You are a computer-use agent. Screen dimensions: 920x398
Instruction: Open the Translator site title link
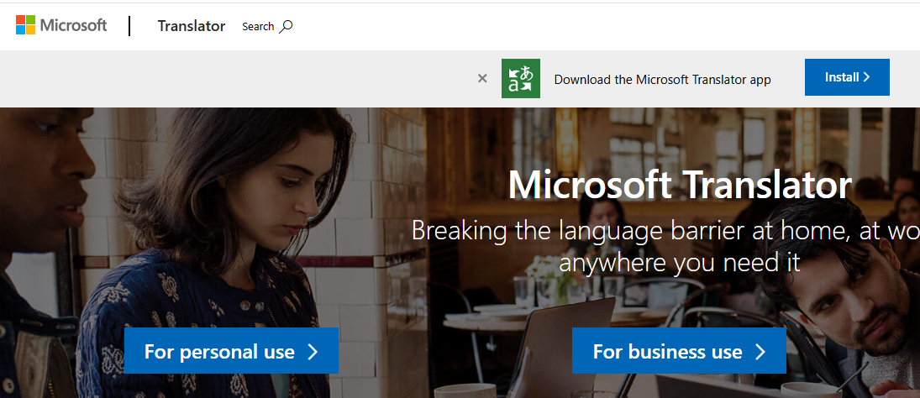pyautogui.click(x=192, y=26)
